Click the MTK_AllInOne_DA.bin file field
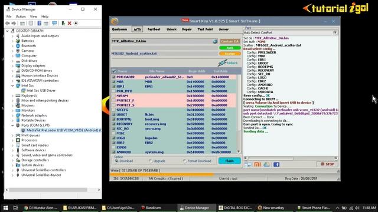This screenshot has height=212, width=378. pos(162,41)
